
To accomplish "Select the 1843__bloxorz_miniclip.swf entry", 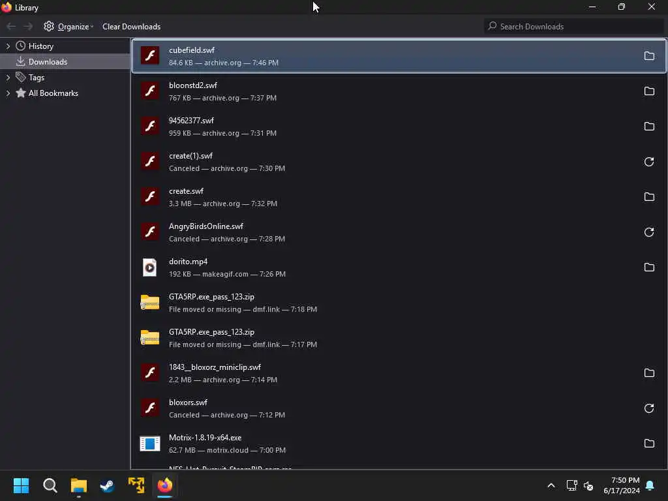I will [x=399, y=373].
